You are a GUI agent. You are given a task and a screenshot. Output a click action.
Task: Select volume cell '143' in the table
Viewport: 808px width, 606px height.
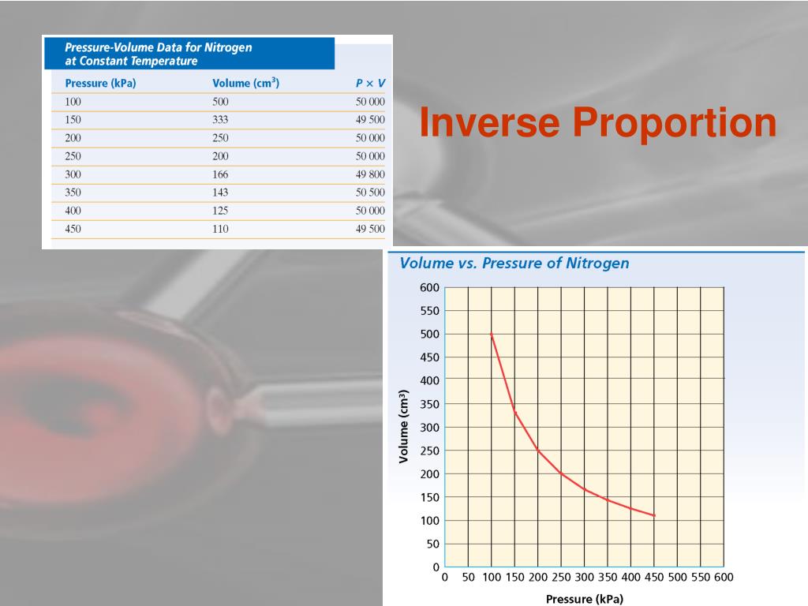(220, 193)
